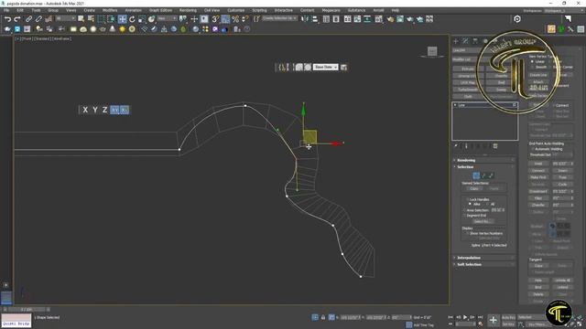Expand the Interpolation rollout
Screen dimensions: 586x329
(x=484, y=258)
